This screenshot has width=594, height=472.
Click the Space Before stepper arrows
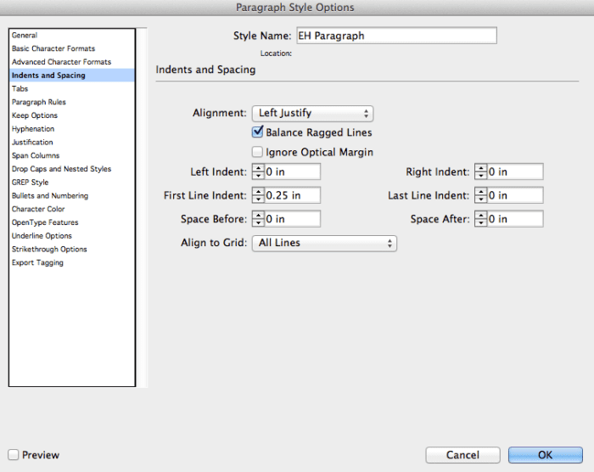pyautogui.click(x=258, y=219)
